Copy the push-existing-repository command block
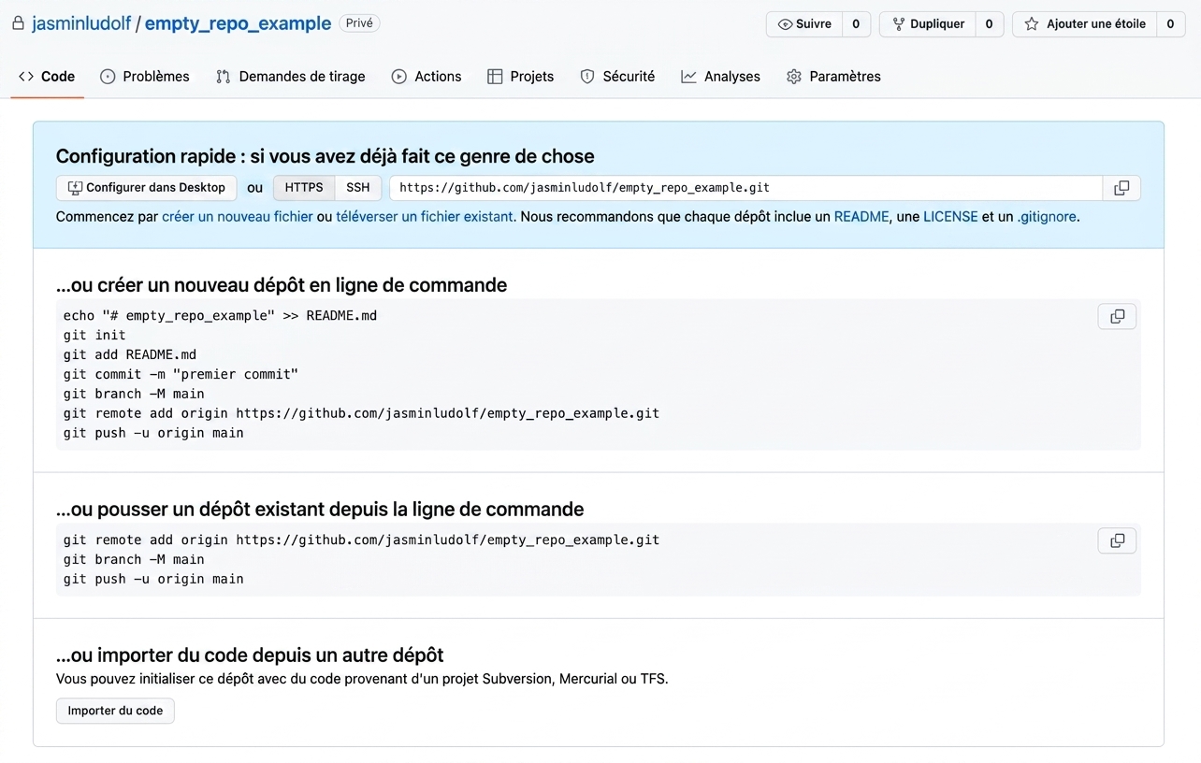The width and height of the screenshot is (1201, 763). click(1117, 540)
